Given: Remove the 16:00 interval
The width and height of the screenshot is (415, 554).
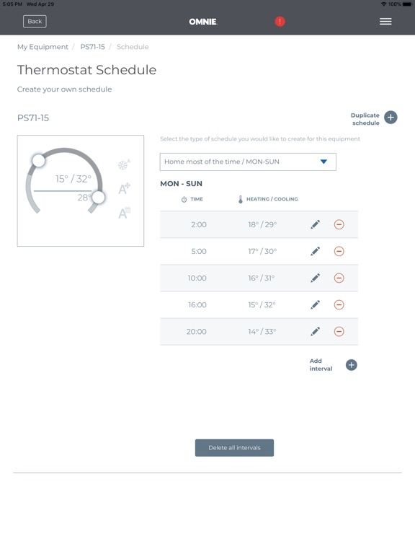Looking at the screenshot, I should 339,304.
